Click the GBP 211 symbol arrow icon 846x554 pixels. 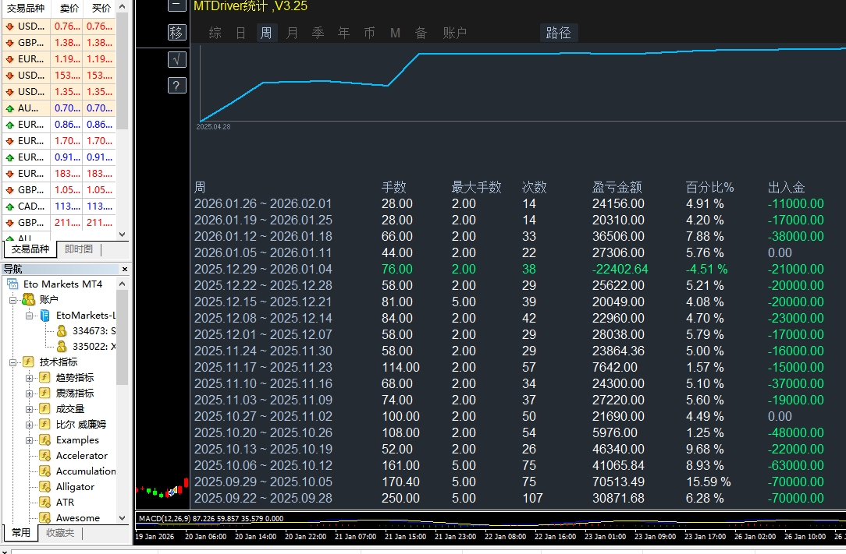9,223
